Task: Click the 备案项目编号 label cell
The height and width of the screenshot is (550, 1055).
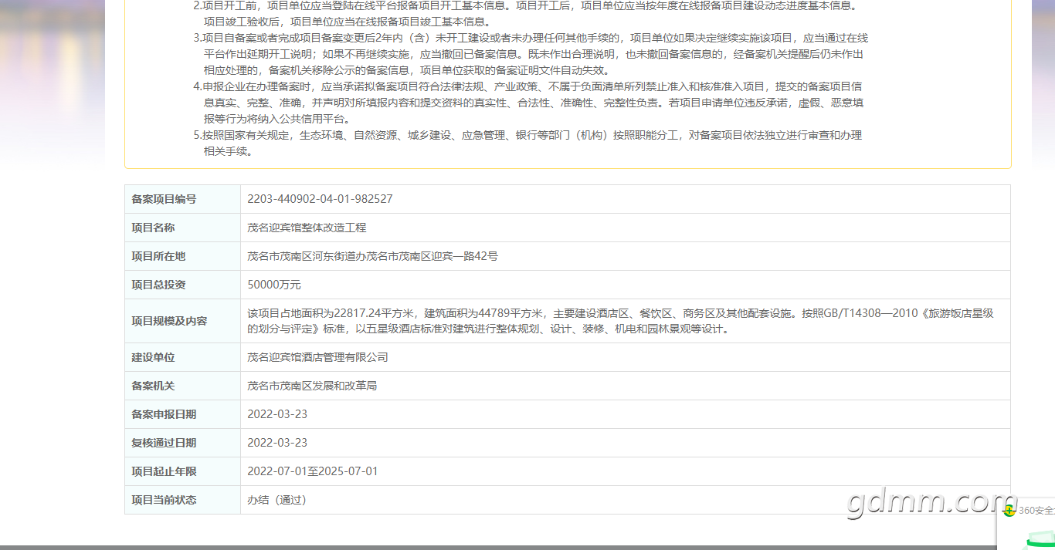Action: click(x=183, y=199)
